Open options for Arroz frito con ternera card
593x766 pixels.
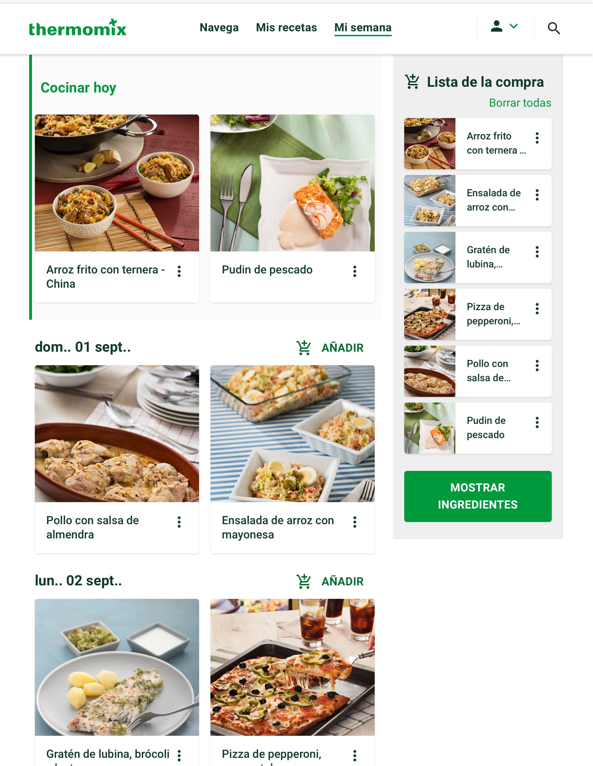[x=179, y=271]
